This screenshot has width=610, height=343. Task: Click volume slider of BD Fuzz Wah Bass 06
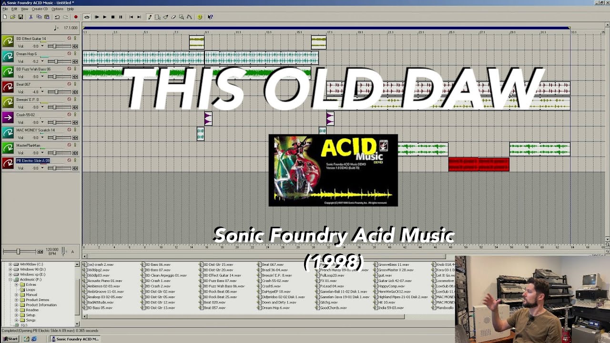pyautogui.click(x=59, y=77)
